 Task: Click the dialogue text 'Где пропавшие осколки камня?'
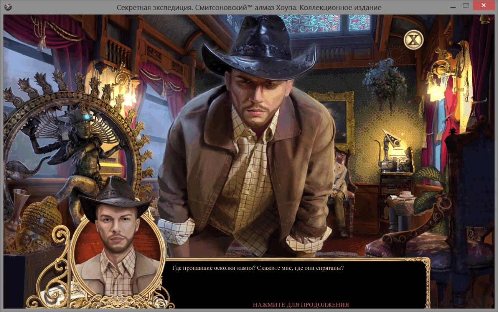213,268
